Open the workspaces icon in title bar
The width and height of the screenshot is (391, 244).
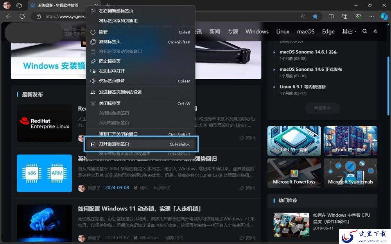point(19,5)
